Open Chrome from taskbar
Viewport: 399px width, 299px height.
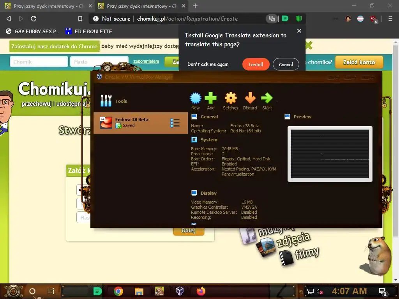point(118,291)
